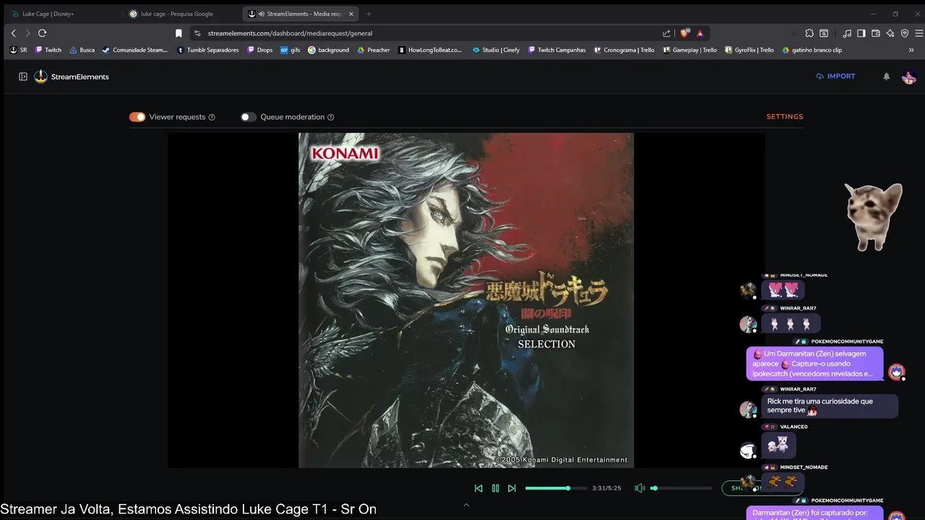Open Queue moderation help icon
Screen dimensions: 925x520
(331, 117)
